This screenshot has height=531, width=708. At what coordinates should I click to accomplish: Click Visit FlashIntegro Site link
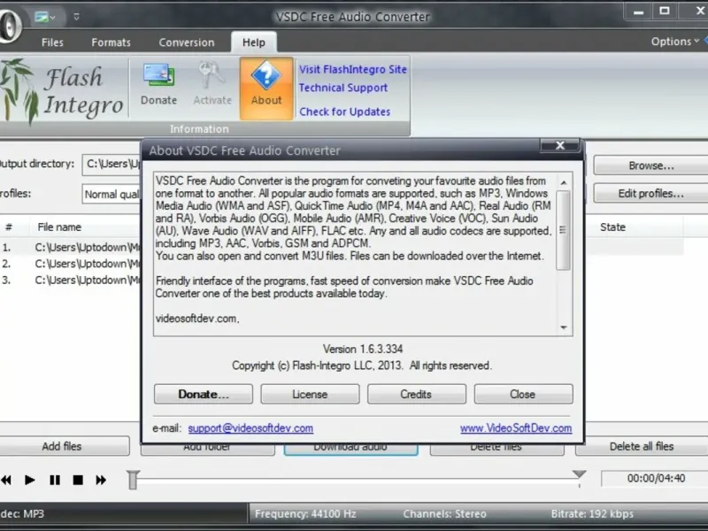pyautogui.click(x=352, y=70)
